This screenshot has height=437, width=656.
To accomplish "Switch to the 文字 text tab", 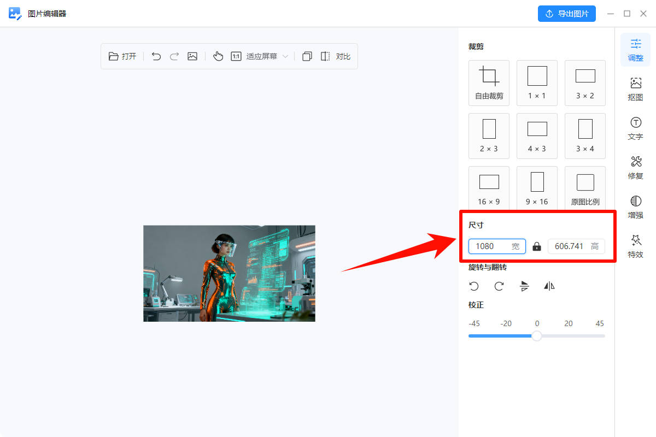I will coord(635,128).
